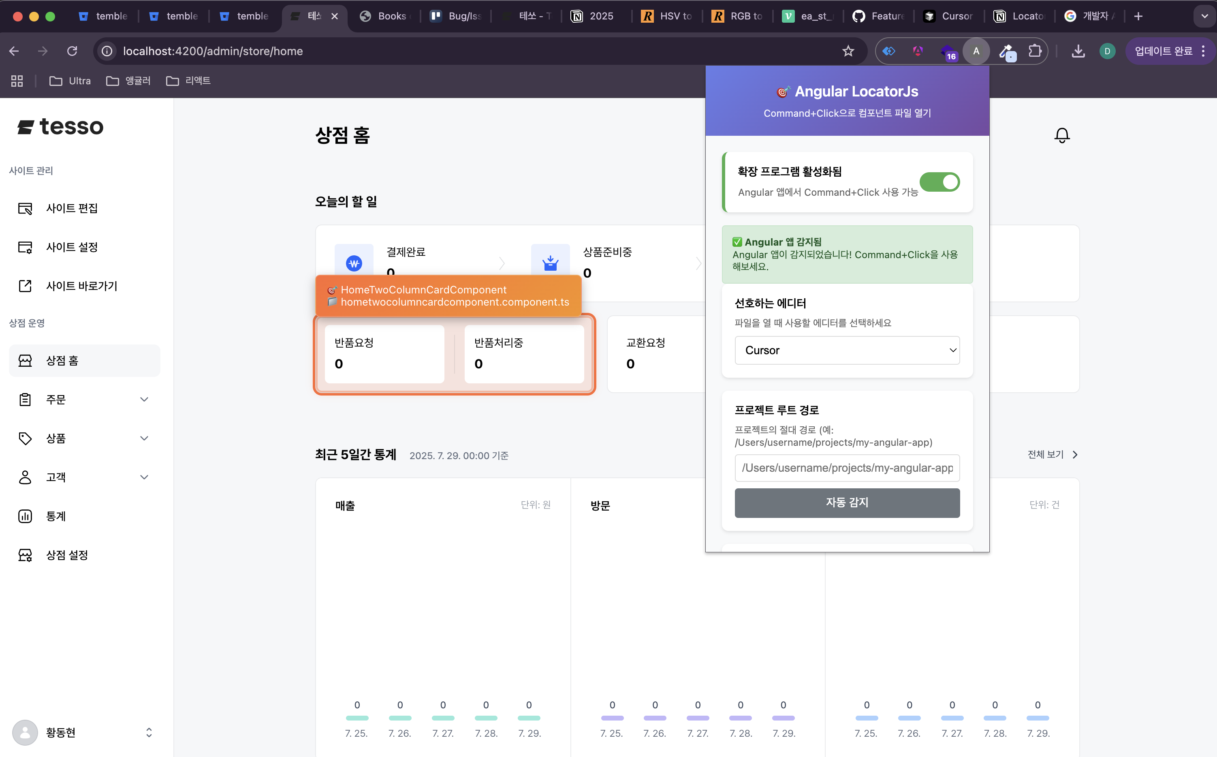Viewport: 1217px width, 757px height.
Task: Reload the page with refresh icon
Action: click(x=72, y=51)
